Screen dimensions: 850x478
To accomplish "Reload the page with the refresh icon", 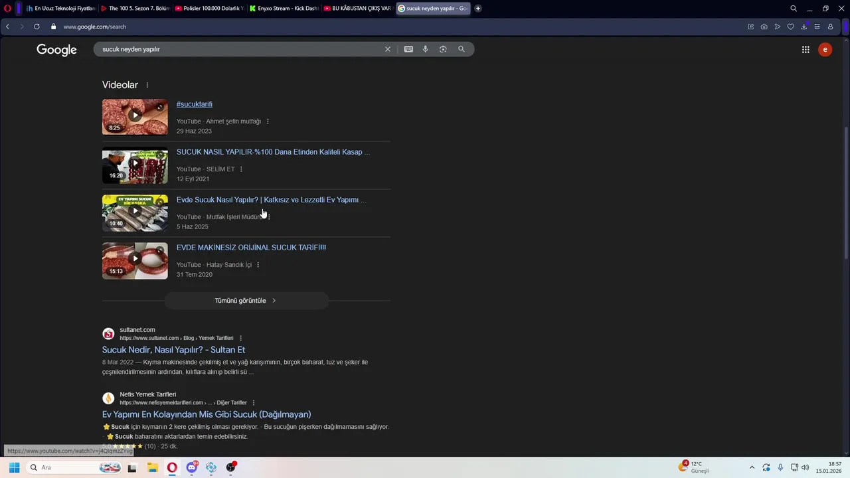I will 37,27.
